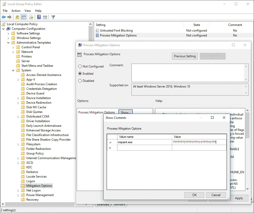This screenshot has height=213, width=254.
Task: Select the Not Configured radio button
Action: point(80,66)
